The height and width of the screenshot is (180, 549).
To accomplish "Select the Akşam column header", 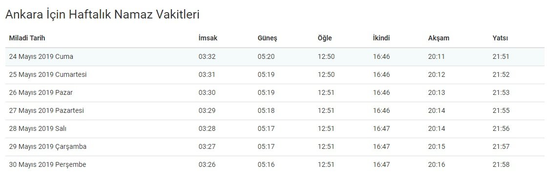I will coord(438,38).
